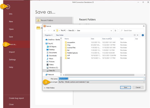This screenshot has width=150, height=108.
Task: Click the 'This PC' breadcrumb in address bar
Action: coord(63,30)
